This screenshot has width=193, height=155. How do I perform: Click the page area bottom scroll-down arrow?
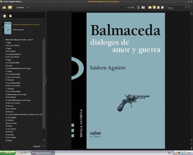point(191,148)
